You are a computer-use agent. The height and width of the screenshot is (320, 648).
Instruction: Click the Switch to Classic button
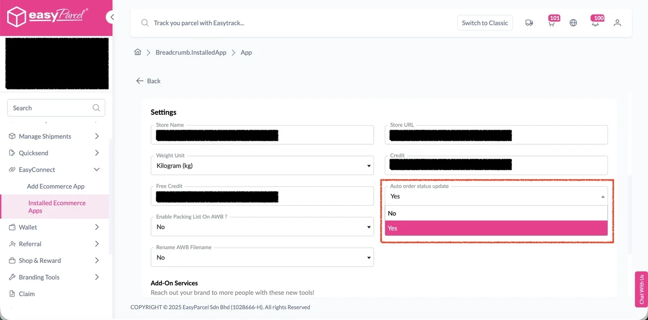point(484,23)
